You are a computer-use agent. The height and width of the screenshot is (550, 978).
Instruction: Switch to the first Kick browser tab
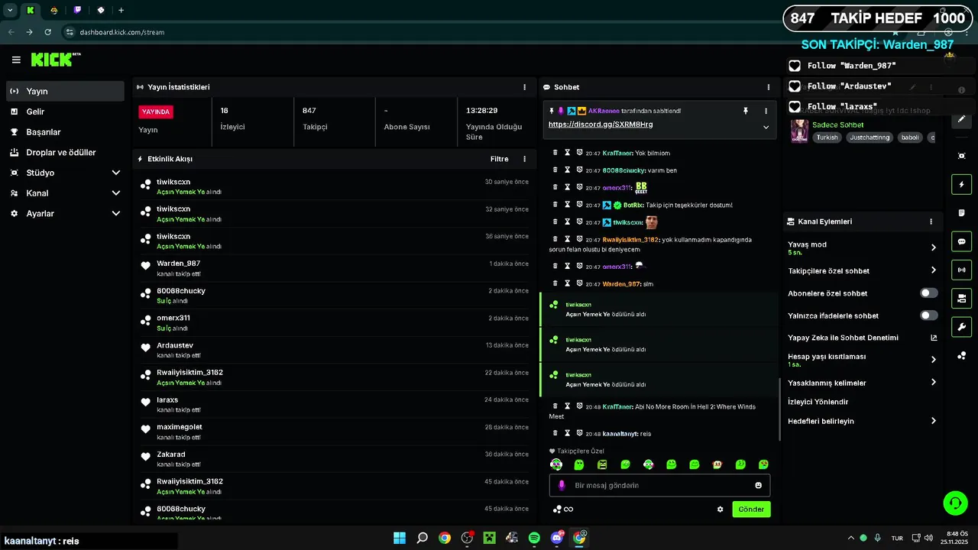click(31, 11)
